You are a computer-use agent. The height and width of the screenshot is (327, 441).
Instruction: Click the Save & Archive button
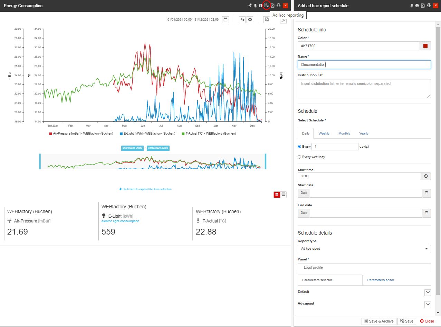(x=378, y=321)
